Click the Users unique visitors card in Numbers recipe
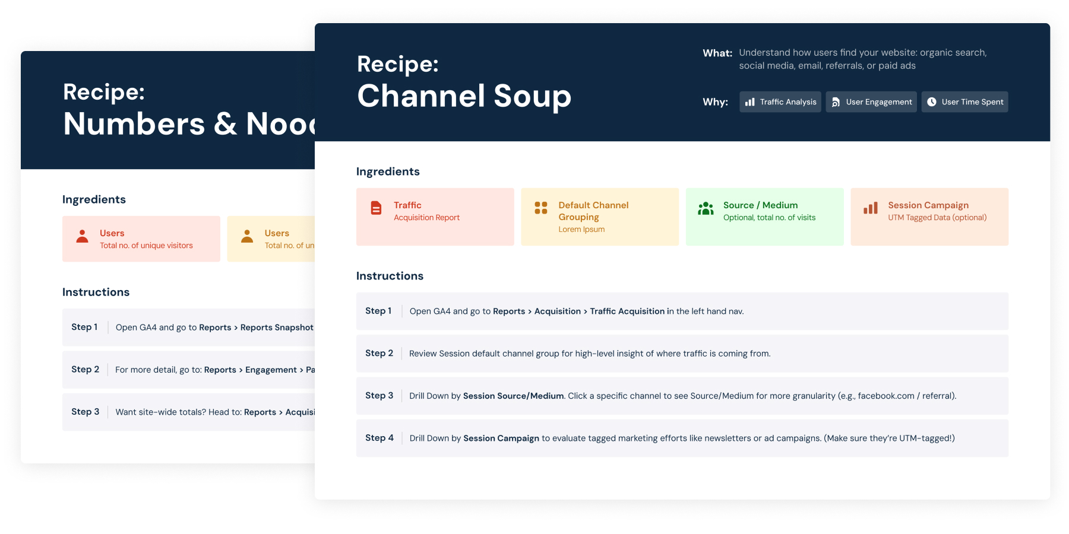 pyautogui.click(x=141, y=239)
